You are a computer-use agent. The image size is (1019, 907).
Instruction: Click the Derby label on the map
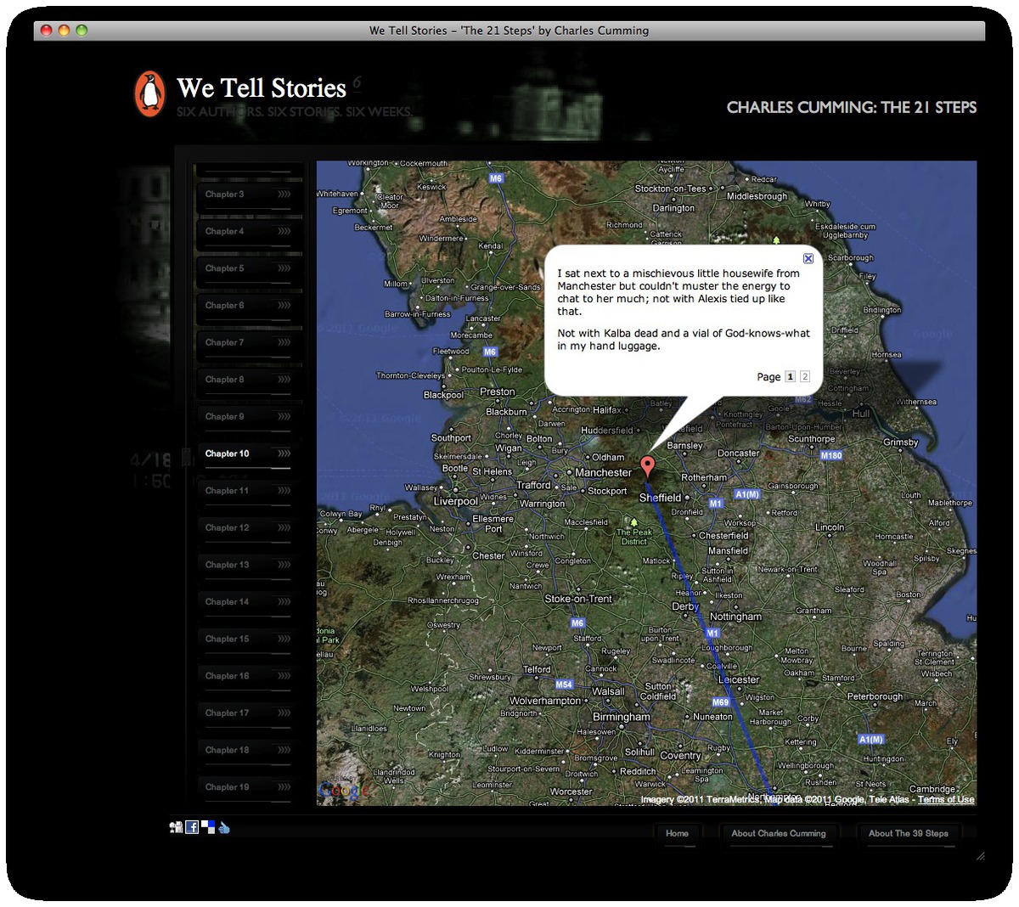(685, 607)
